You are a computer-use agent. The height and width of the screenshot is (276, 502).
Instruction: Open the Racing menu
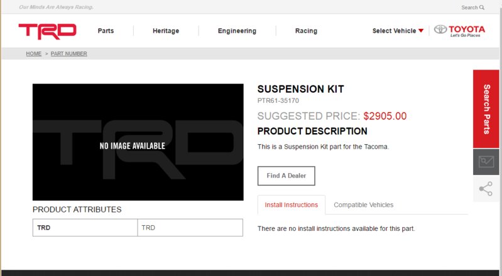tap(306, 31)
